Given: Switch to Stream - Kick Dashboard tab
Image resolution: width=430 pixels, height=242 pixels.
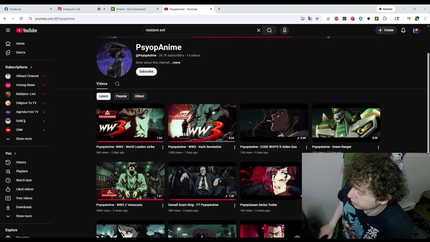Looking at the screenshot, I should 135,9.
